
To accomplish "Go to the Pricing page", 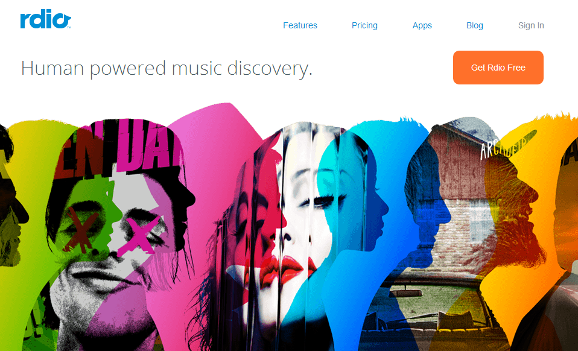I will (364, 25).
